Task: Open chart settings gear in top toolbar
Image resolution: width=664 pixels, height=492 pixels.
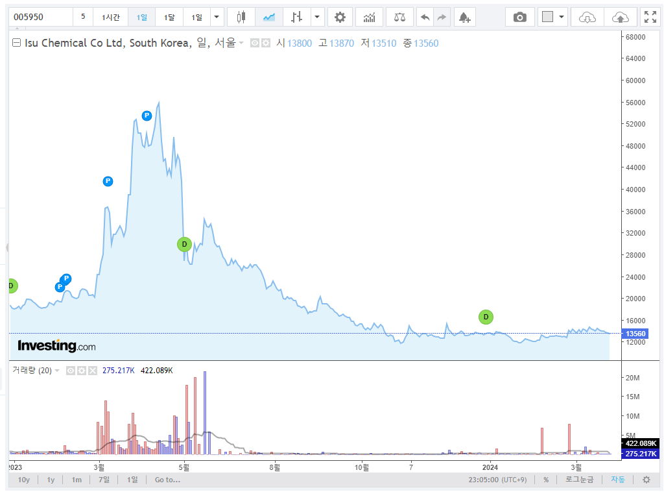Action: (x=340, y=18)
